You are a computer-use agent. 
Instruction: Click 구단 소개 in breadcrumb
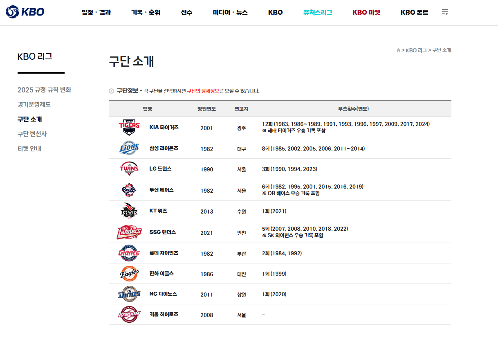[x=442, y=50]
